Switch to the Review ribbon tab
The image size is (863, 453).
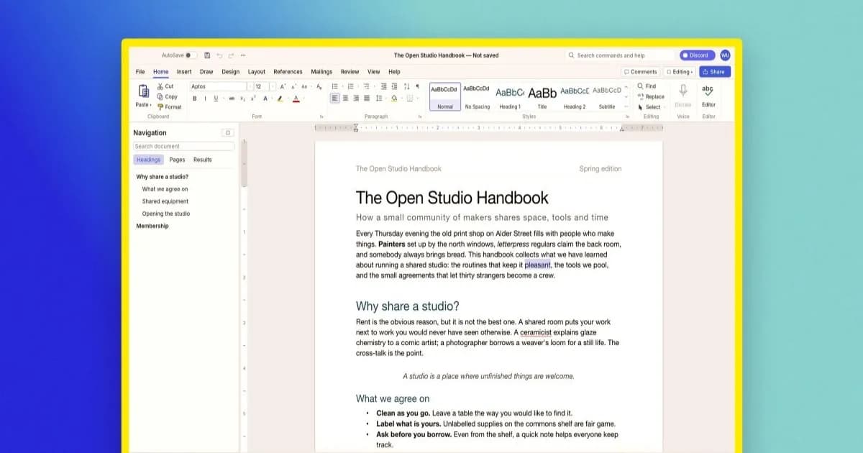click(x=350, y=72)
